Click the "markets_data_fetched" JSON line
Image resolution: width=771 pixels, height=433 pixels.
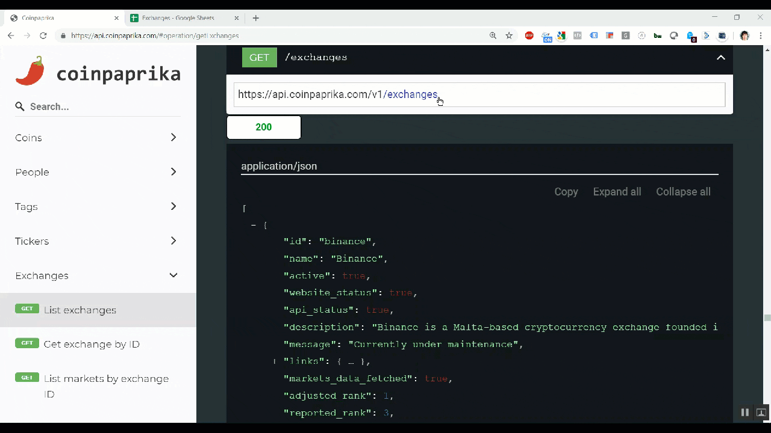click(x=368, y=379)
